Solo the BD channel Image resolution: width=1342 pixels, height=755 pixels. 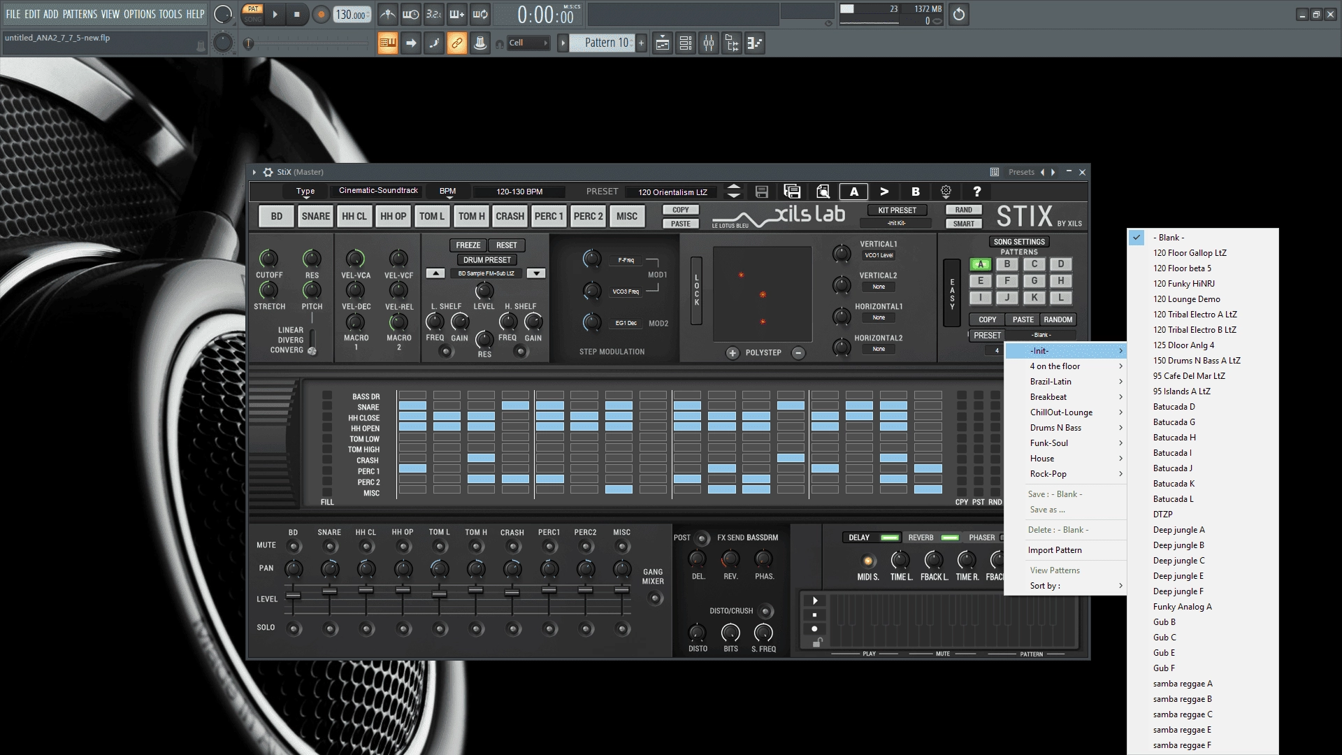point(294,628)
